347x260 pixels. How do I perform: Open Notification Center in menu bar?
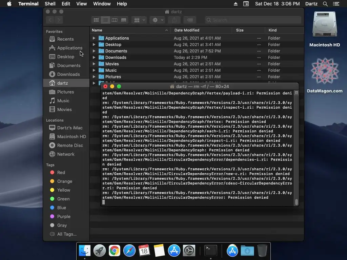336,4
